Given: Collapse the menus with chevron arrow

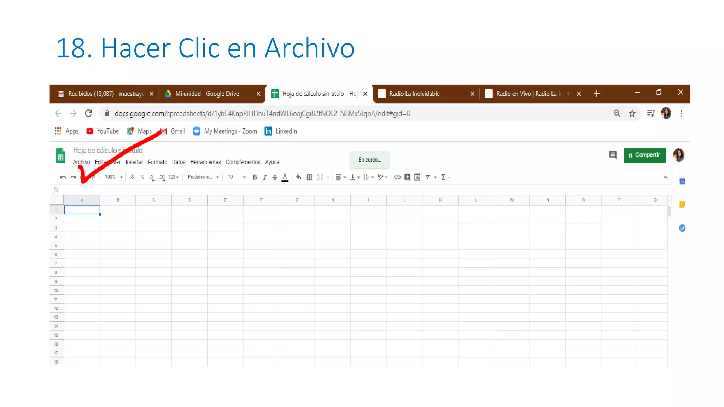Looking at the screenshot, I should pyautogui.click(x=665, y=177).
